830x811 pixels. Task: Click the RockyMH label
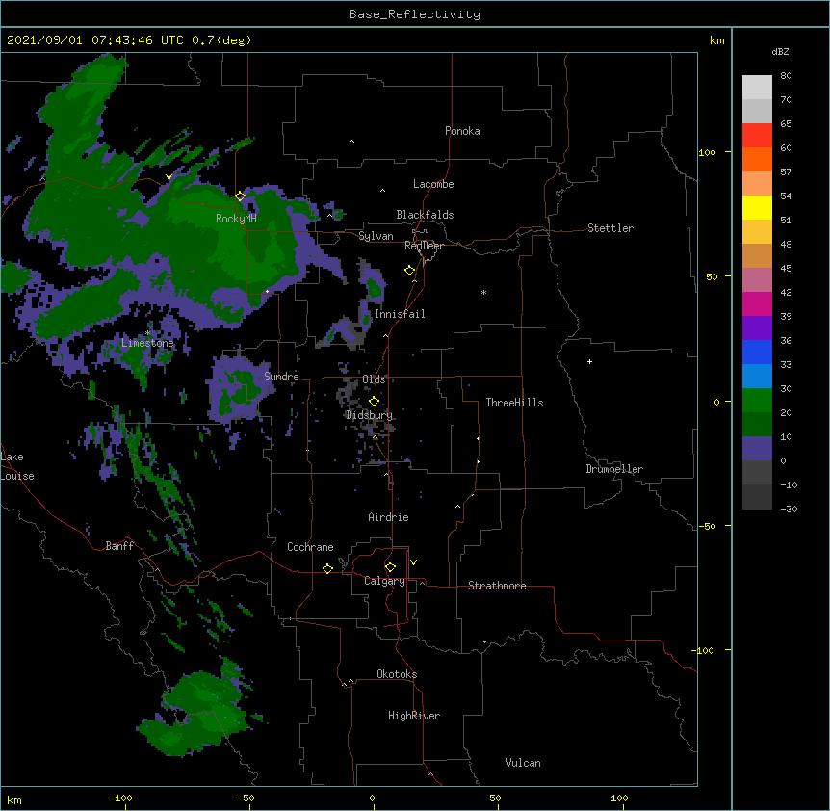[236, 219]
